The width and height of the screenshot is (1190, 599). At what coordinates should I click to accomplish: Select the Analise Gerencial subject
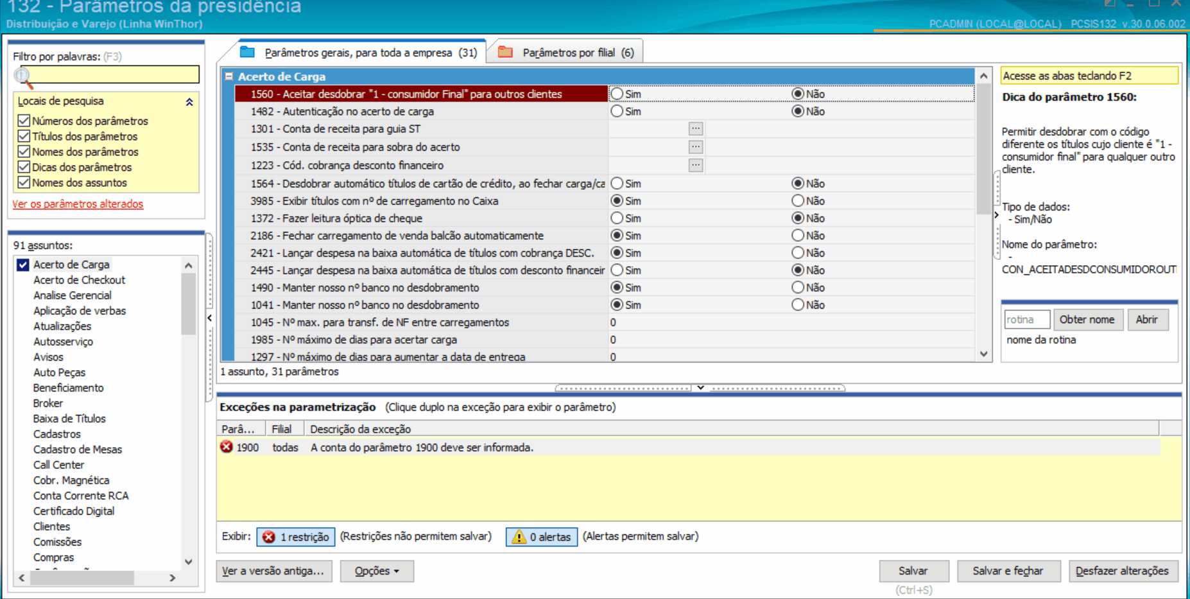point(73,295)
